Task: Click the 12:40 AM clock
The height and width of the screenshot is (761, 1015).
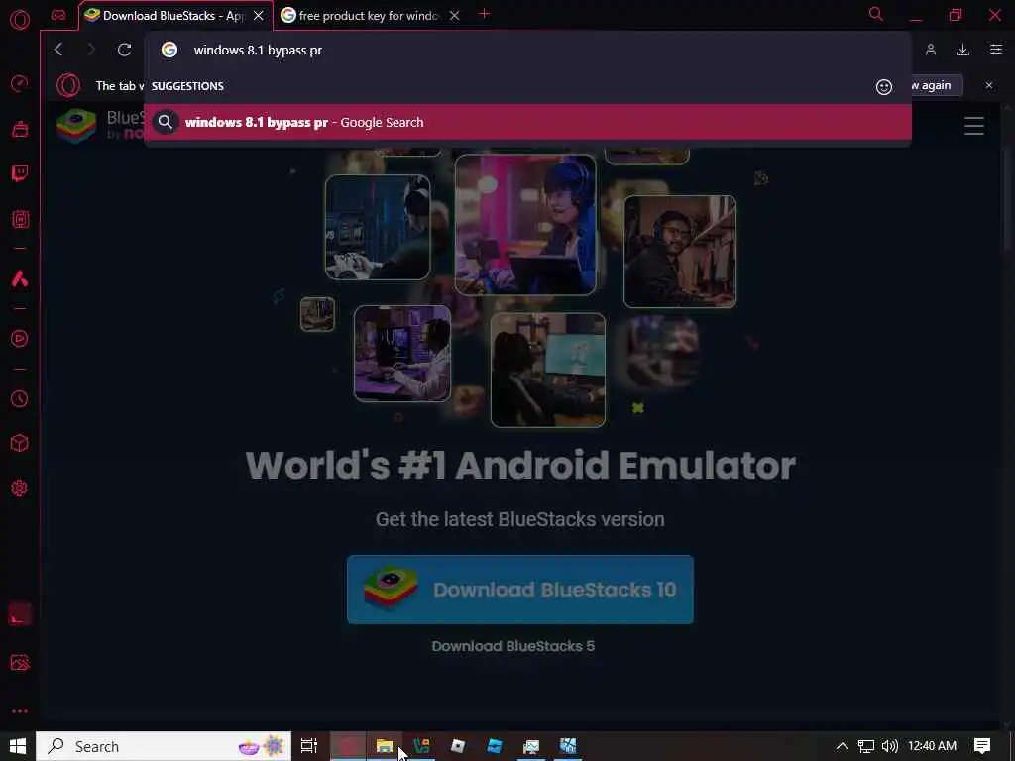Action: [x=932, y=746]
